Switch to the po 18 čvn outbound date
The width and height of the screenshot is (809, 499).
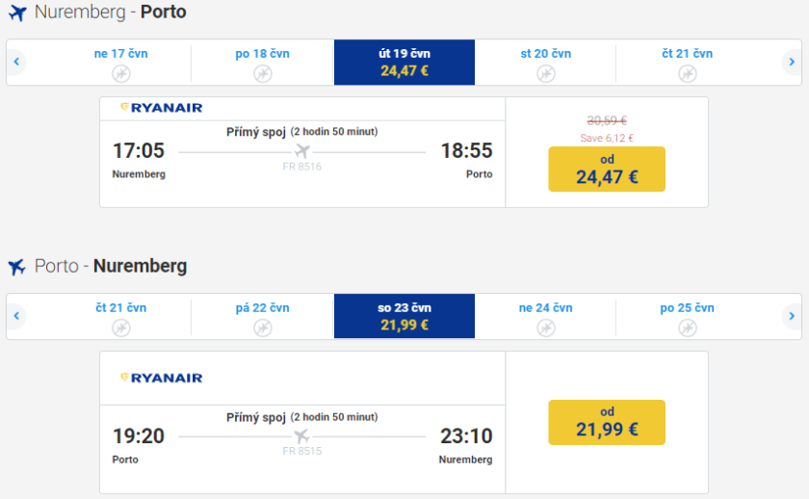(x=262, y=62)
